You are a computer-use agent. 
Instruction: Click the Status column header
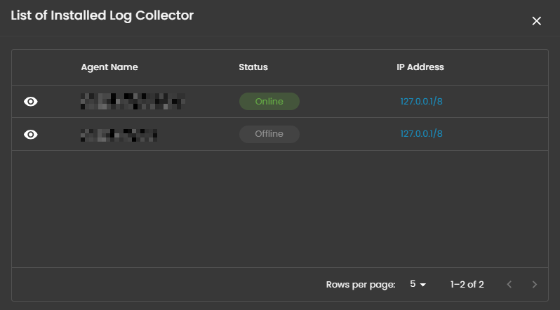[253, 67]
